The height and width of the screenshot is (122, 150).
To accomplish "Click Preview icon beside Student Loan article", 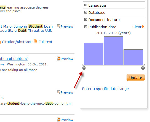I will [x=58, y=26].
